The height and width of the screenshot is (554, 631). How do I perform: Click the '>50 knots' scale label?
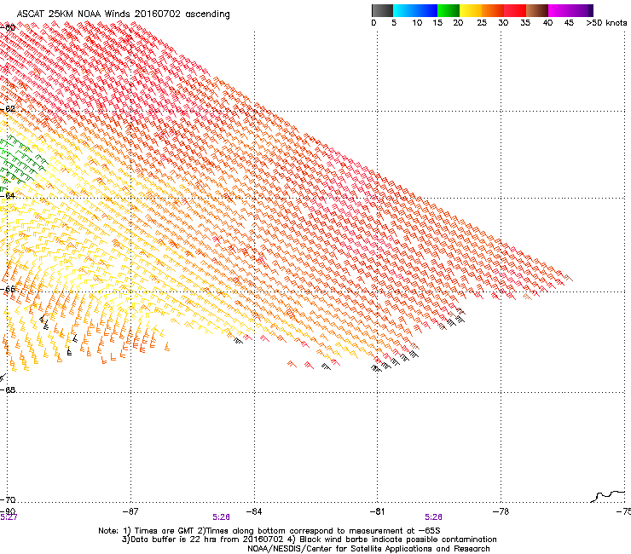(606, 23)
